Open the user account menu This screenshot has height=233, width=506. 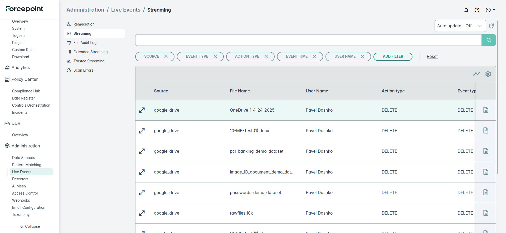(x=490, y=10)
